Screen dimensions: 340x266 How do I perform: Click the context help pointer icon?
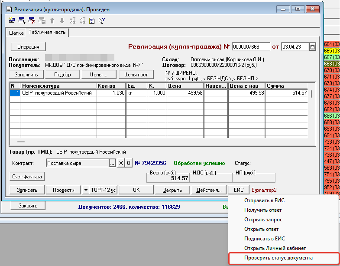[x=102, y=20]
